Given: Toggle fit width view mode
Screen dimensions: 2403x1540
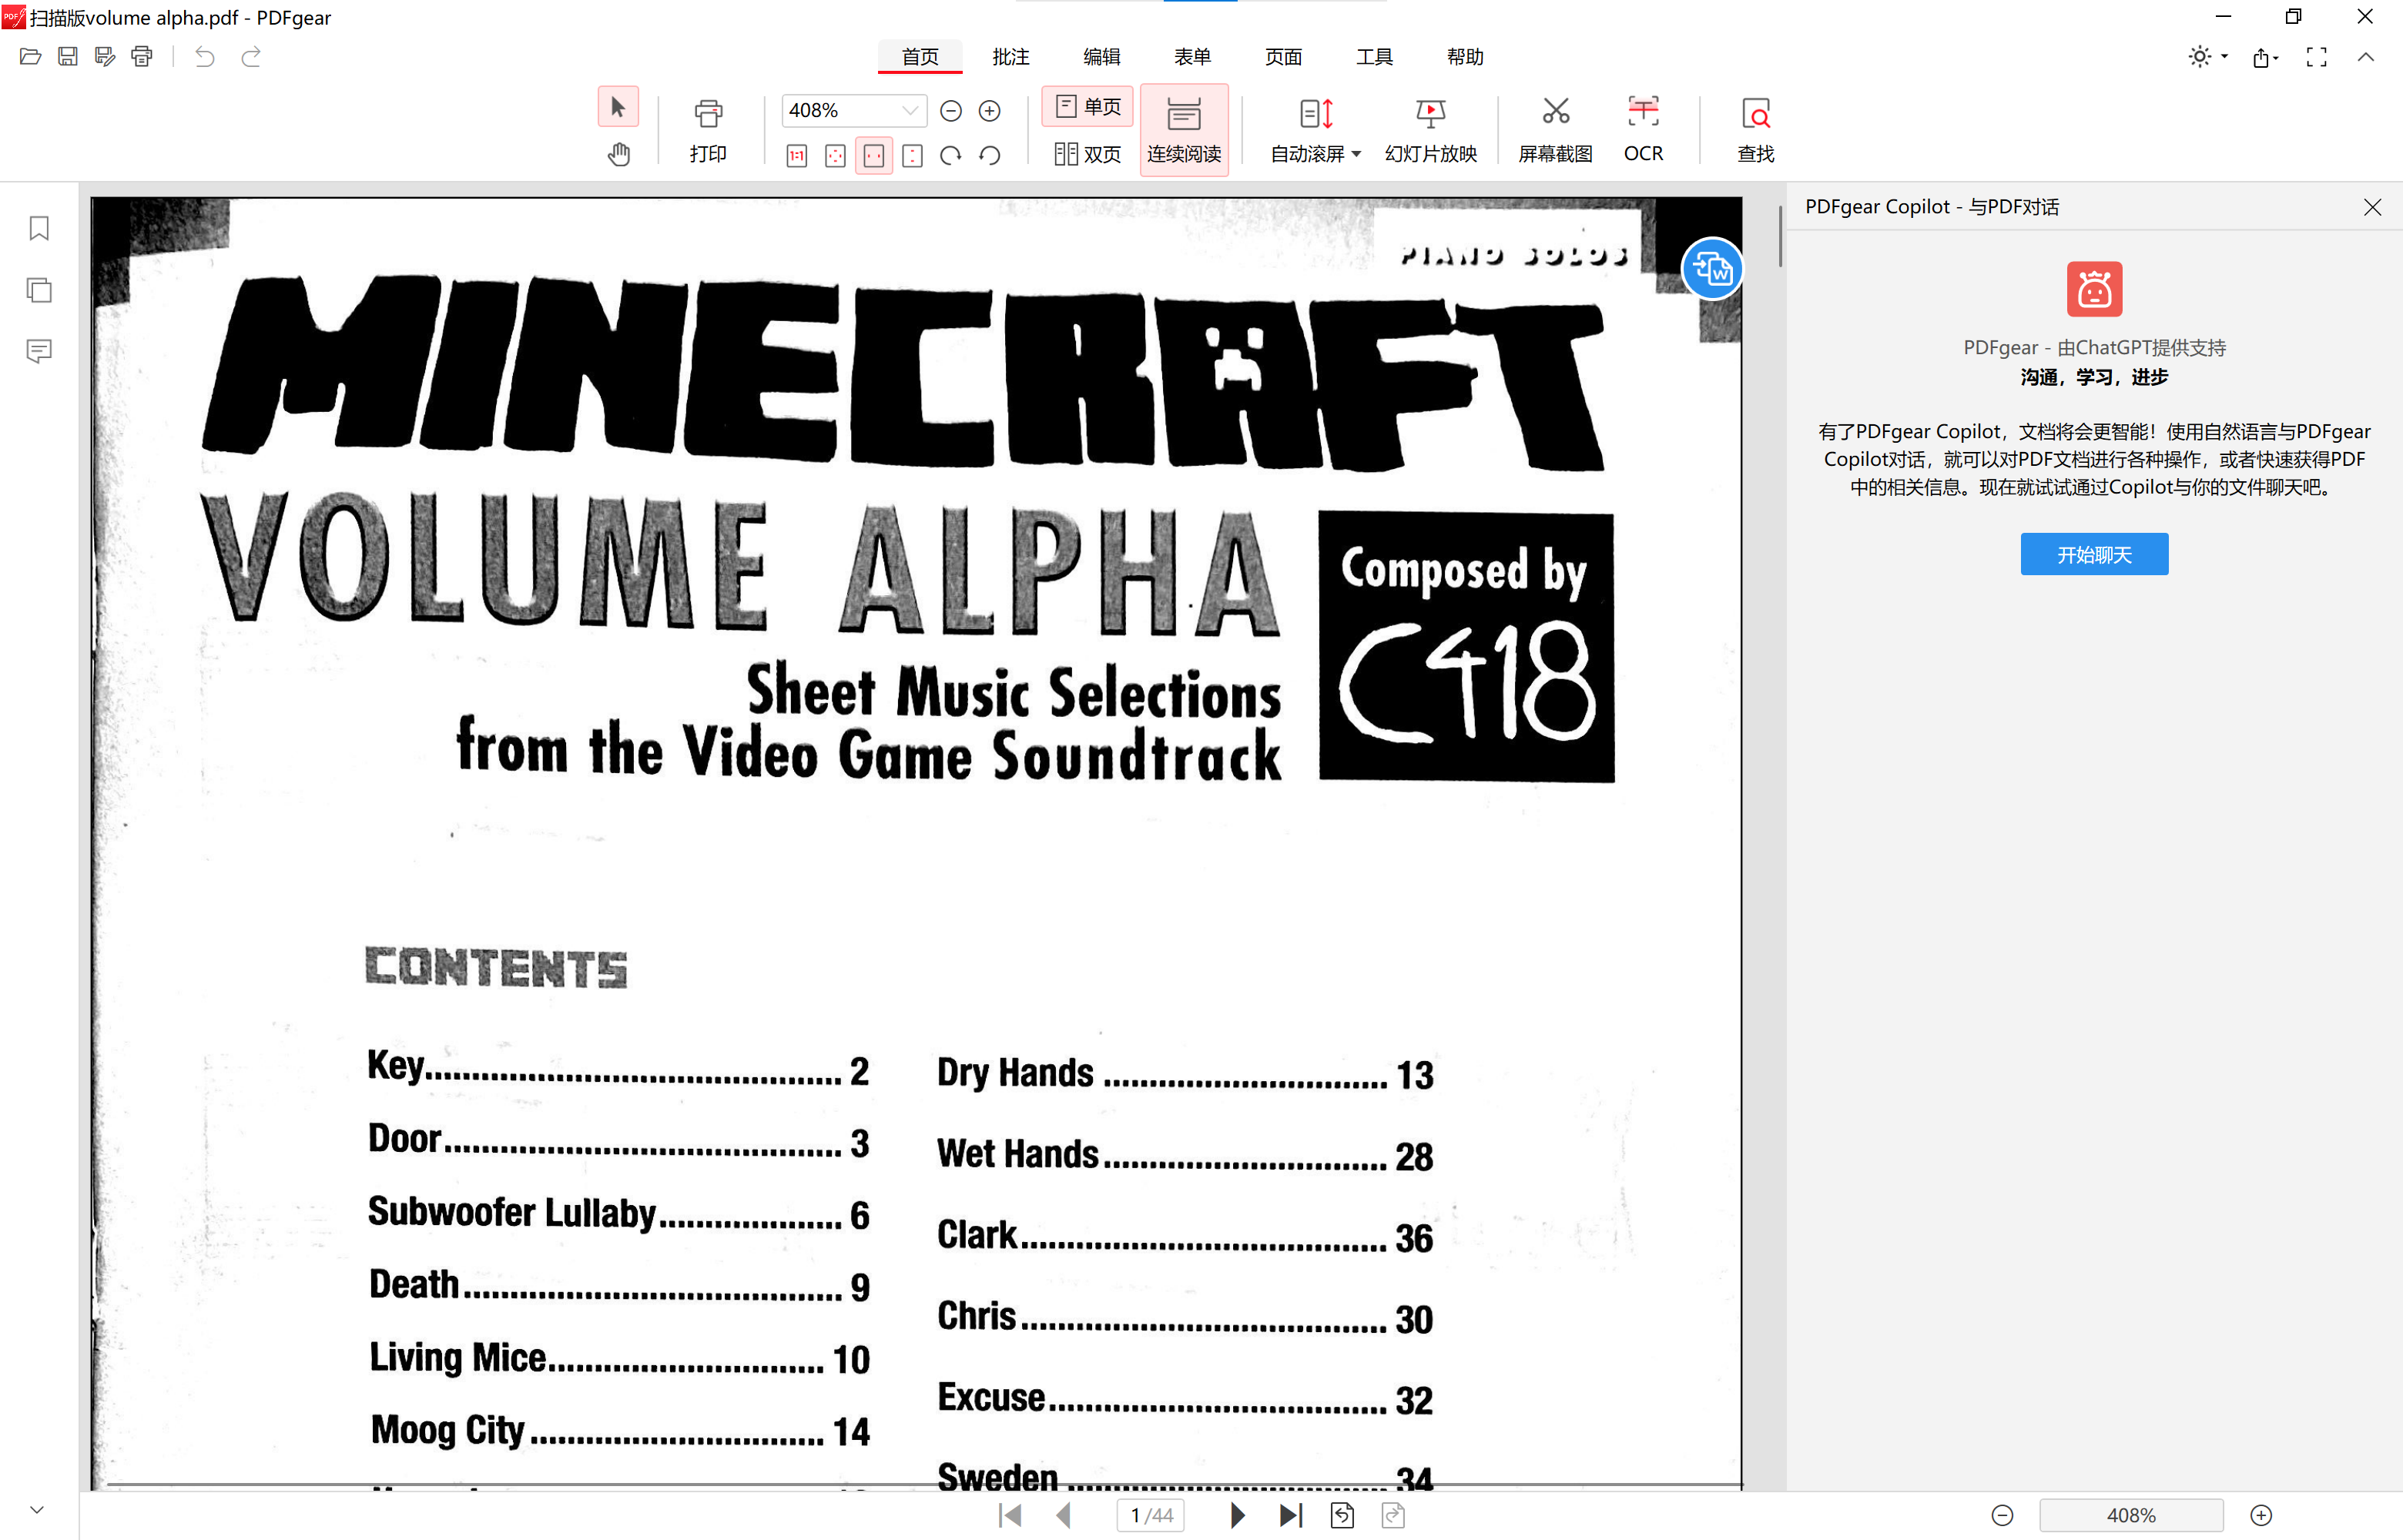Looking at the screenshot, I should coord(874,156).
